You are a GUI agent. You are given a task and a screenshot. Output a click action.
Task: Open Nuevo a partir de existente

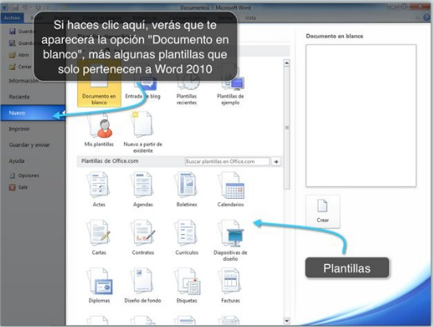click(x=143, y=132)
